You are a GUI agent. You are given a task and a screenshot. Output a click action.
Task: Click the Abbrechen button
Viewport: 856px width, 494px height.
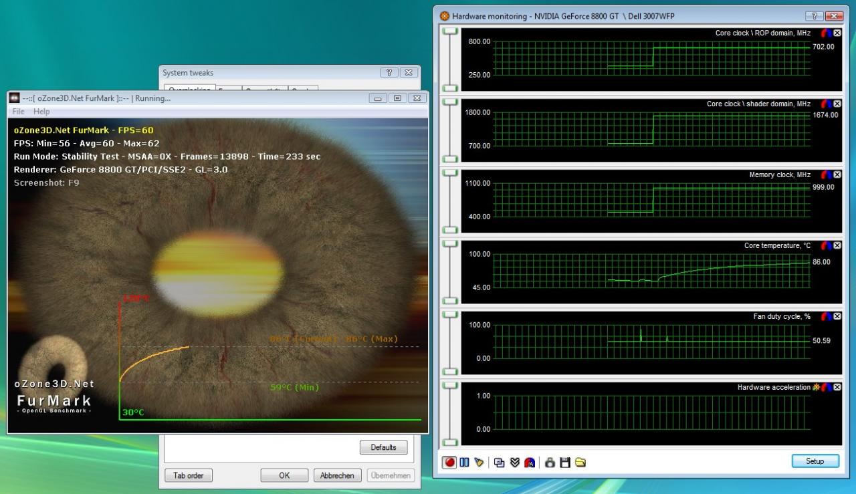click(336, 475)
